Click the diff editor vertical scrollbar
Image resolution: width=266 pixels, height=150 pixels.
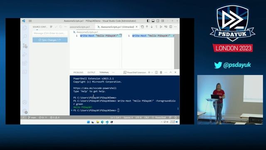[x=177, y=52]
